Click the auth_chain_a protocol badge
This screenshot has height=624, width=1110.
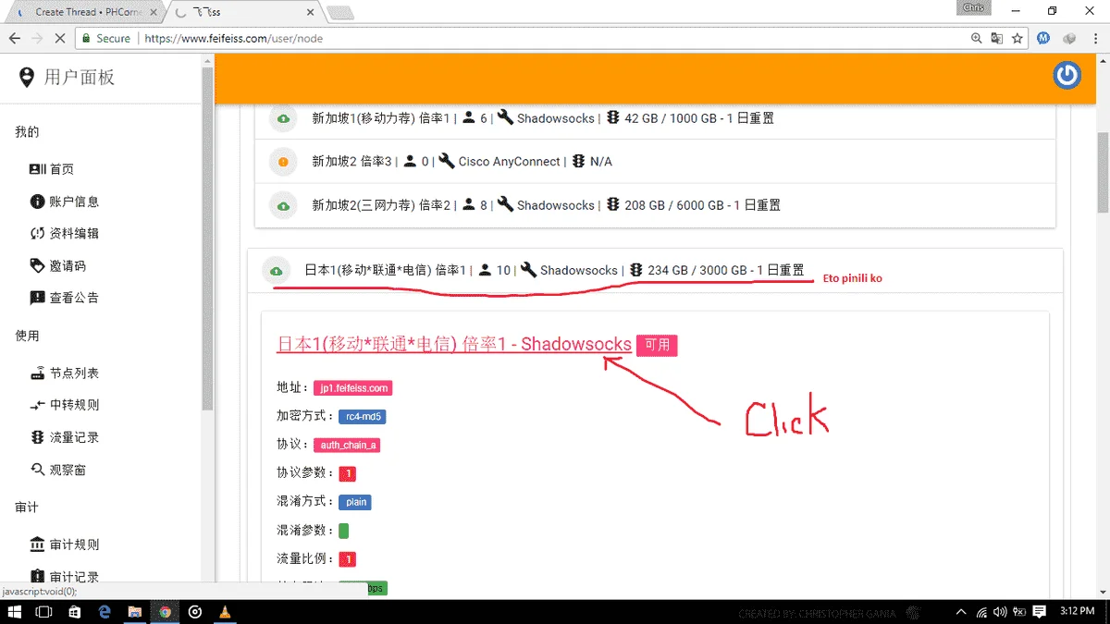click(x=347, y=446)
